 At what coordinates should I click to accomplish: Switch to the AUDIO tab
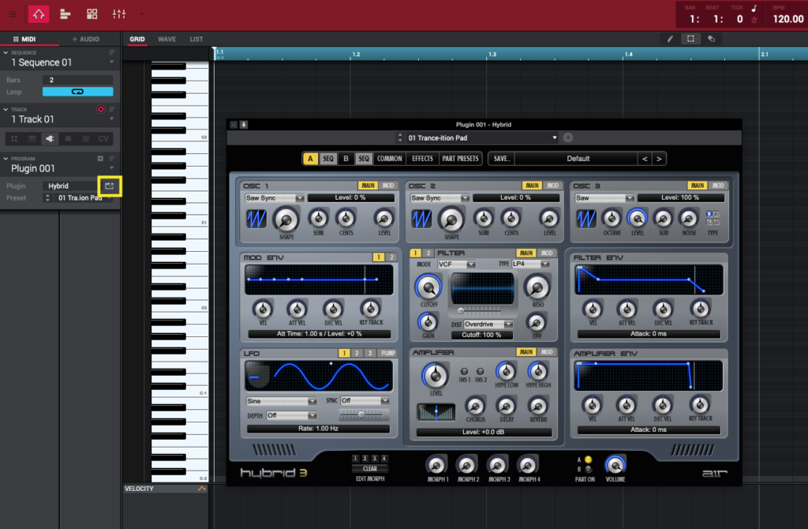pos(86,39)
